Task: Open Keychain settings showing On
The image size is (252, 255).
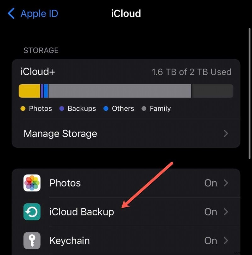Action: 126,241
